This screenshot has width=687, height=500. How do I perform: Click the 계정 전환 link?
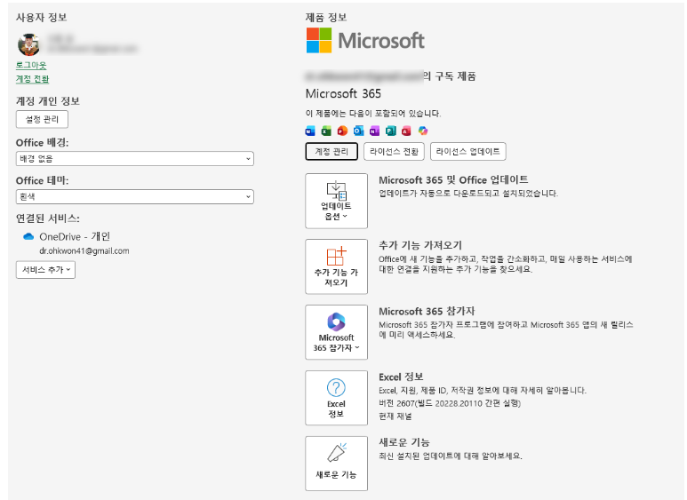pos(32,79)
